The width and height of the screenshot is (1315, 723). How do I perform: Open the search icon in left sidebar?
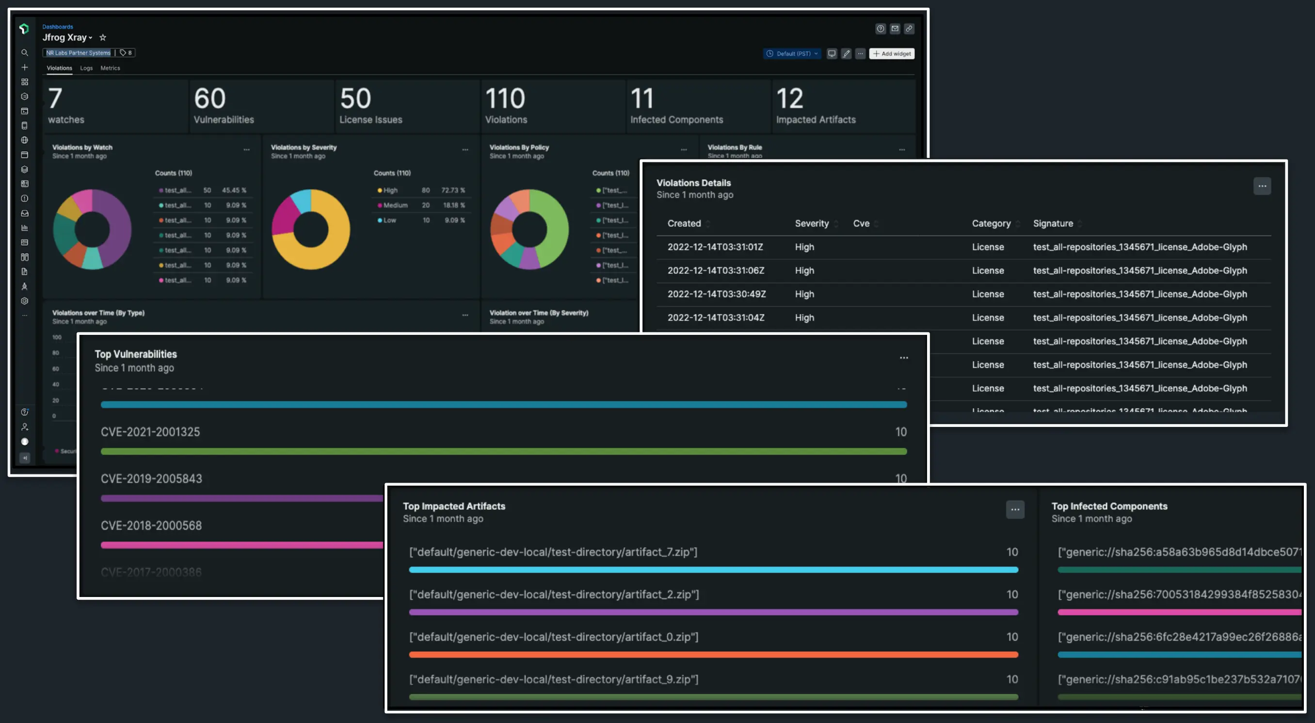[x=25, y=52]
